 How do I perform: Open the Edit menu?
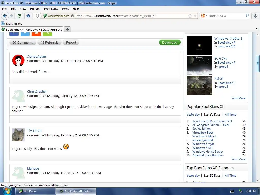click(13, 9)
